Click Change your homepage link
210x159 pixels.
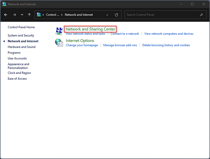pyautogui.click(x=82, y=45)
